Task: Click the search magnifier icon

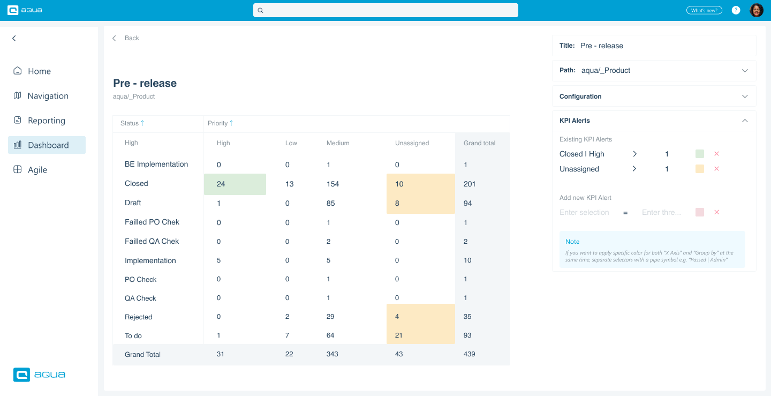Action: 261,10
